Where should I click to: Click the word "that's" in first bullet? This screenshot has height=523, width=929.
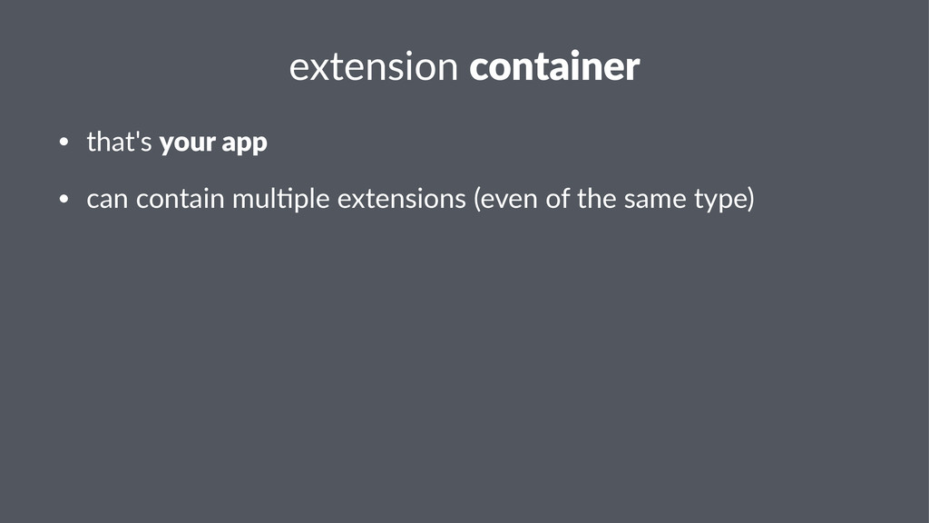(x=119, y=143)
